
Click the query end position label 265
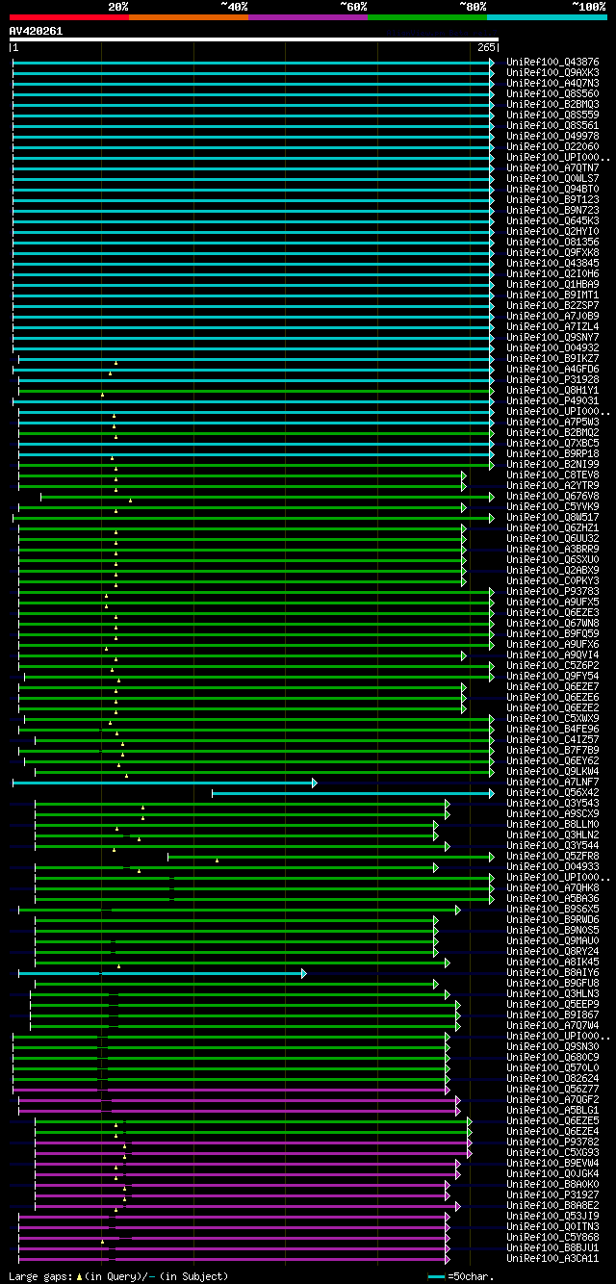[486, 48]
